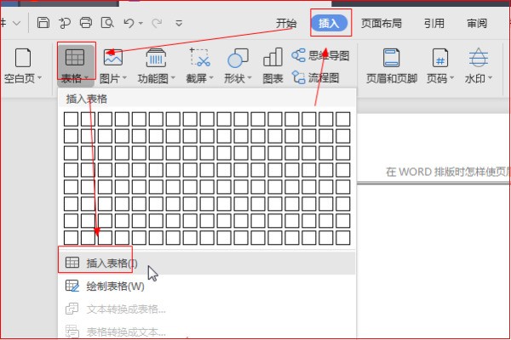Screen dimensions: 511x340
Task: Expand the 图片 dropdown arrow
Action: tap(124, 78)
